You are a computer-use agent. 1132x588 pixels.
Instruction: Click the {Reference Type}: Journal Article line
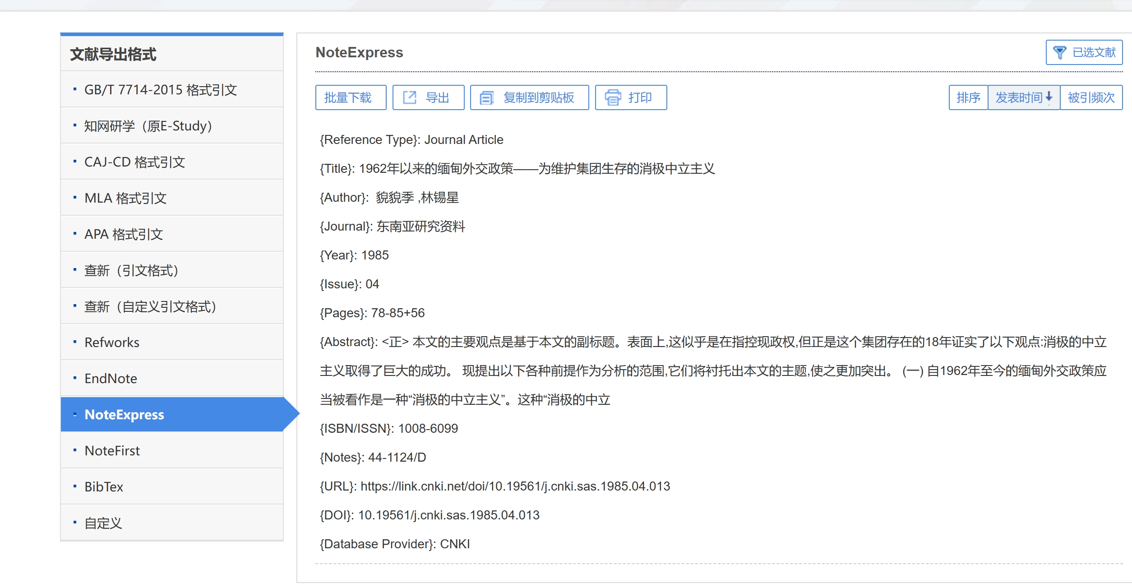[411, 140]
